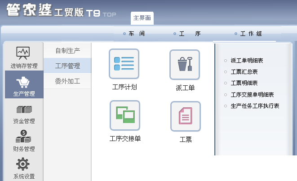Viewport: 297px width, 181px height.
Task: Click the 派工单 text label
Action: (x=185, y=88)
